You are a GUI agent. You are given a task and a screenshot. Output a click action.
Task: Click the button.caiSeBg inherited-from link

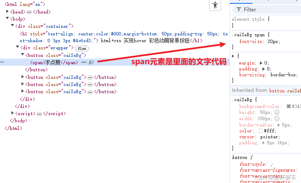[x=285, y=91]
